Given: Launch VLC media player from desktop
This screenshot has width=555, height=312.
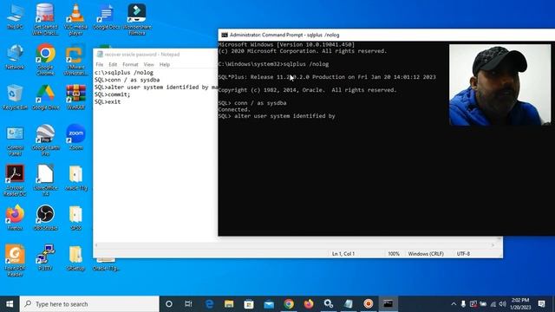Looking at the screenshot, I should pyautogui.click(x=75, y=19).
